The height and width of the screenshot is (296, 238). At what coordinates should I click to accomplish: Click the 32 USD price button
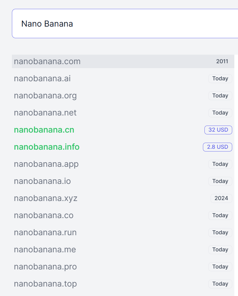pyautogui.click(x=218, y=130)
